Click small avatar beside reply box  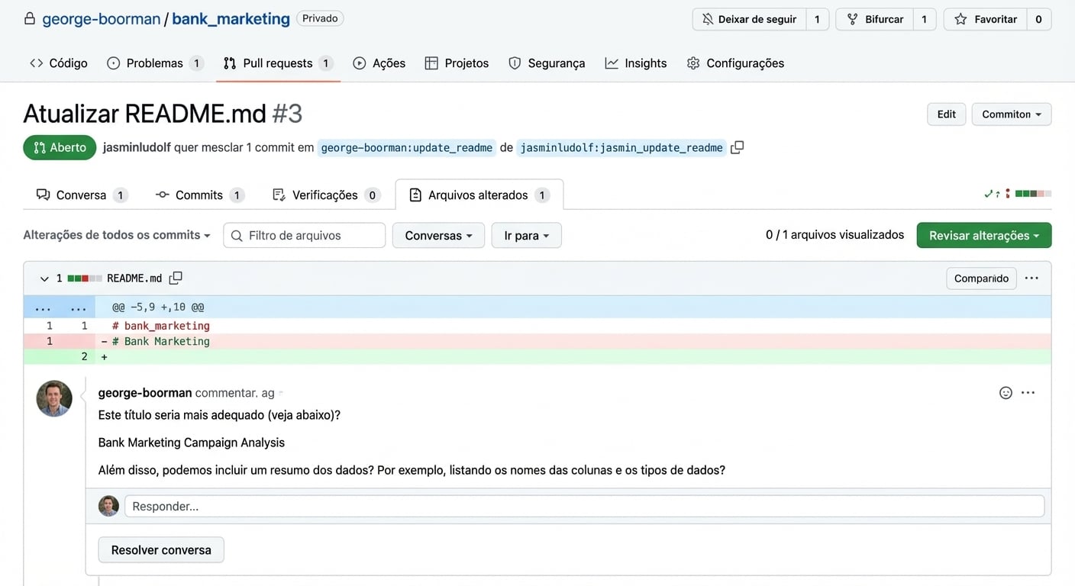click(x=109, y=506)
